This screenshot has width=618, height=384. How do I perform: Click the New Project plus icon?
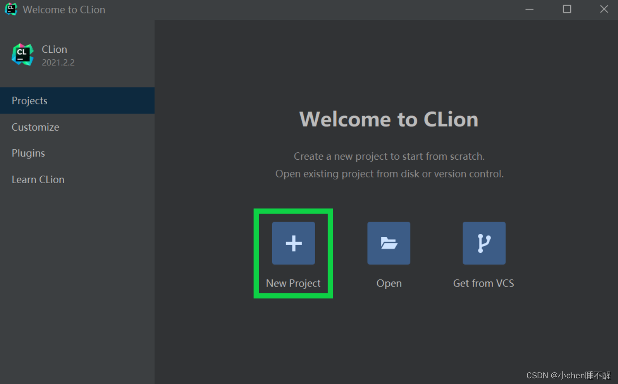click(293, 243)
